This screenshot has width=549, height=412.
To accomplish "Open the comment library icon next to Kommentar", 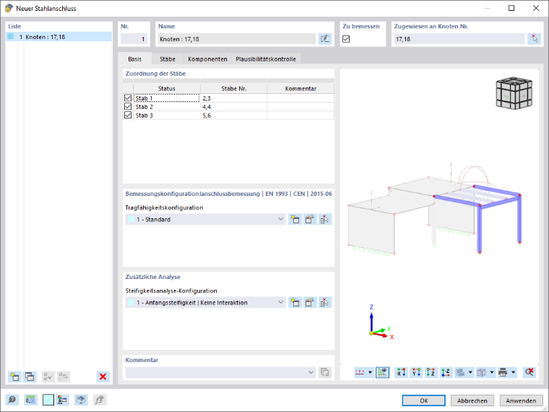I will click(325, 372).
